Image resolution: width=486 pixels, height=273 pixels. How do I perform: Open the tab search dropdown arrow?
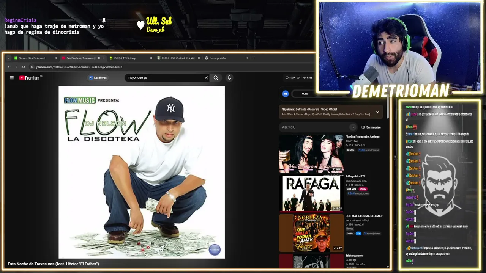[8, 58]
